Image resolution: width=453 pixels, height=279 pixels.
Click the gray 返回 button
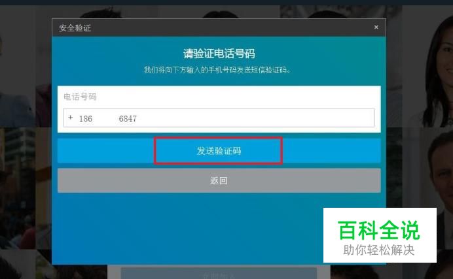click(219, 180)
